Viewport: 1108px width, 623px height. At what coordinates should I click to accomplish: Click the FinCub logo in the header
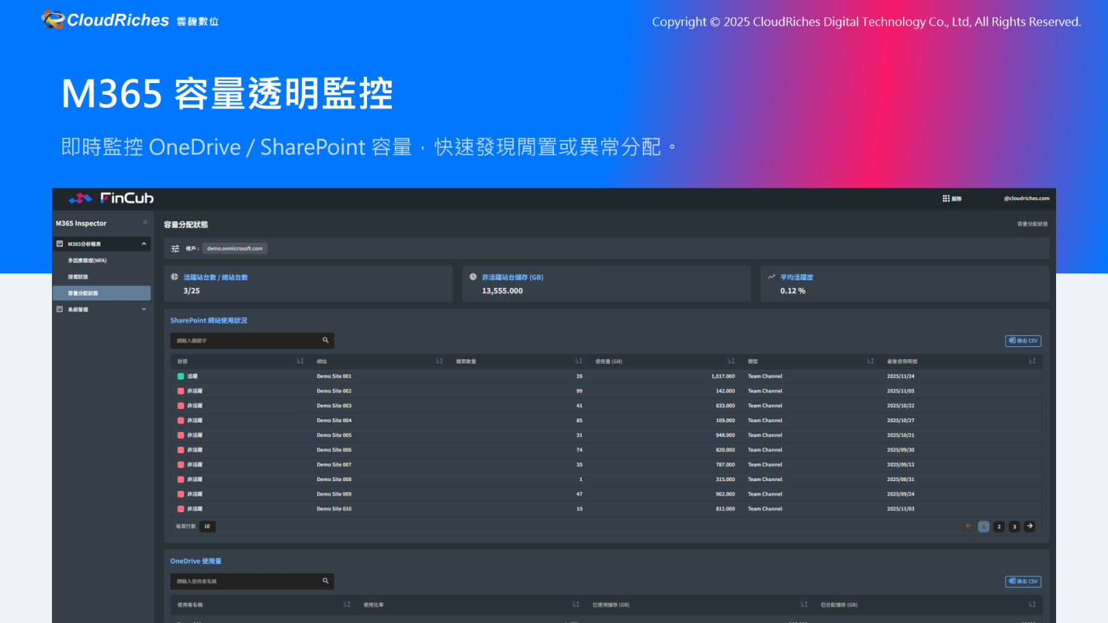pyautogui.click(x=111, y=199)
